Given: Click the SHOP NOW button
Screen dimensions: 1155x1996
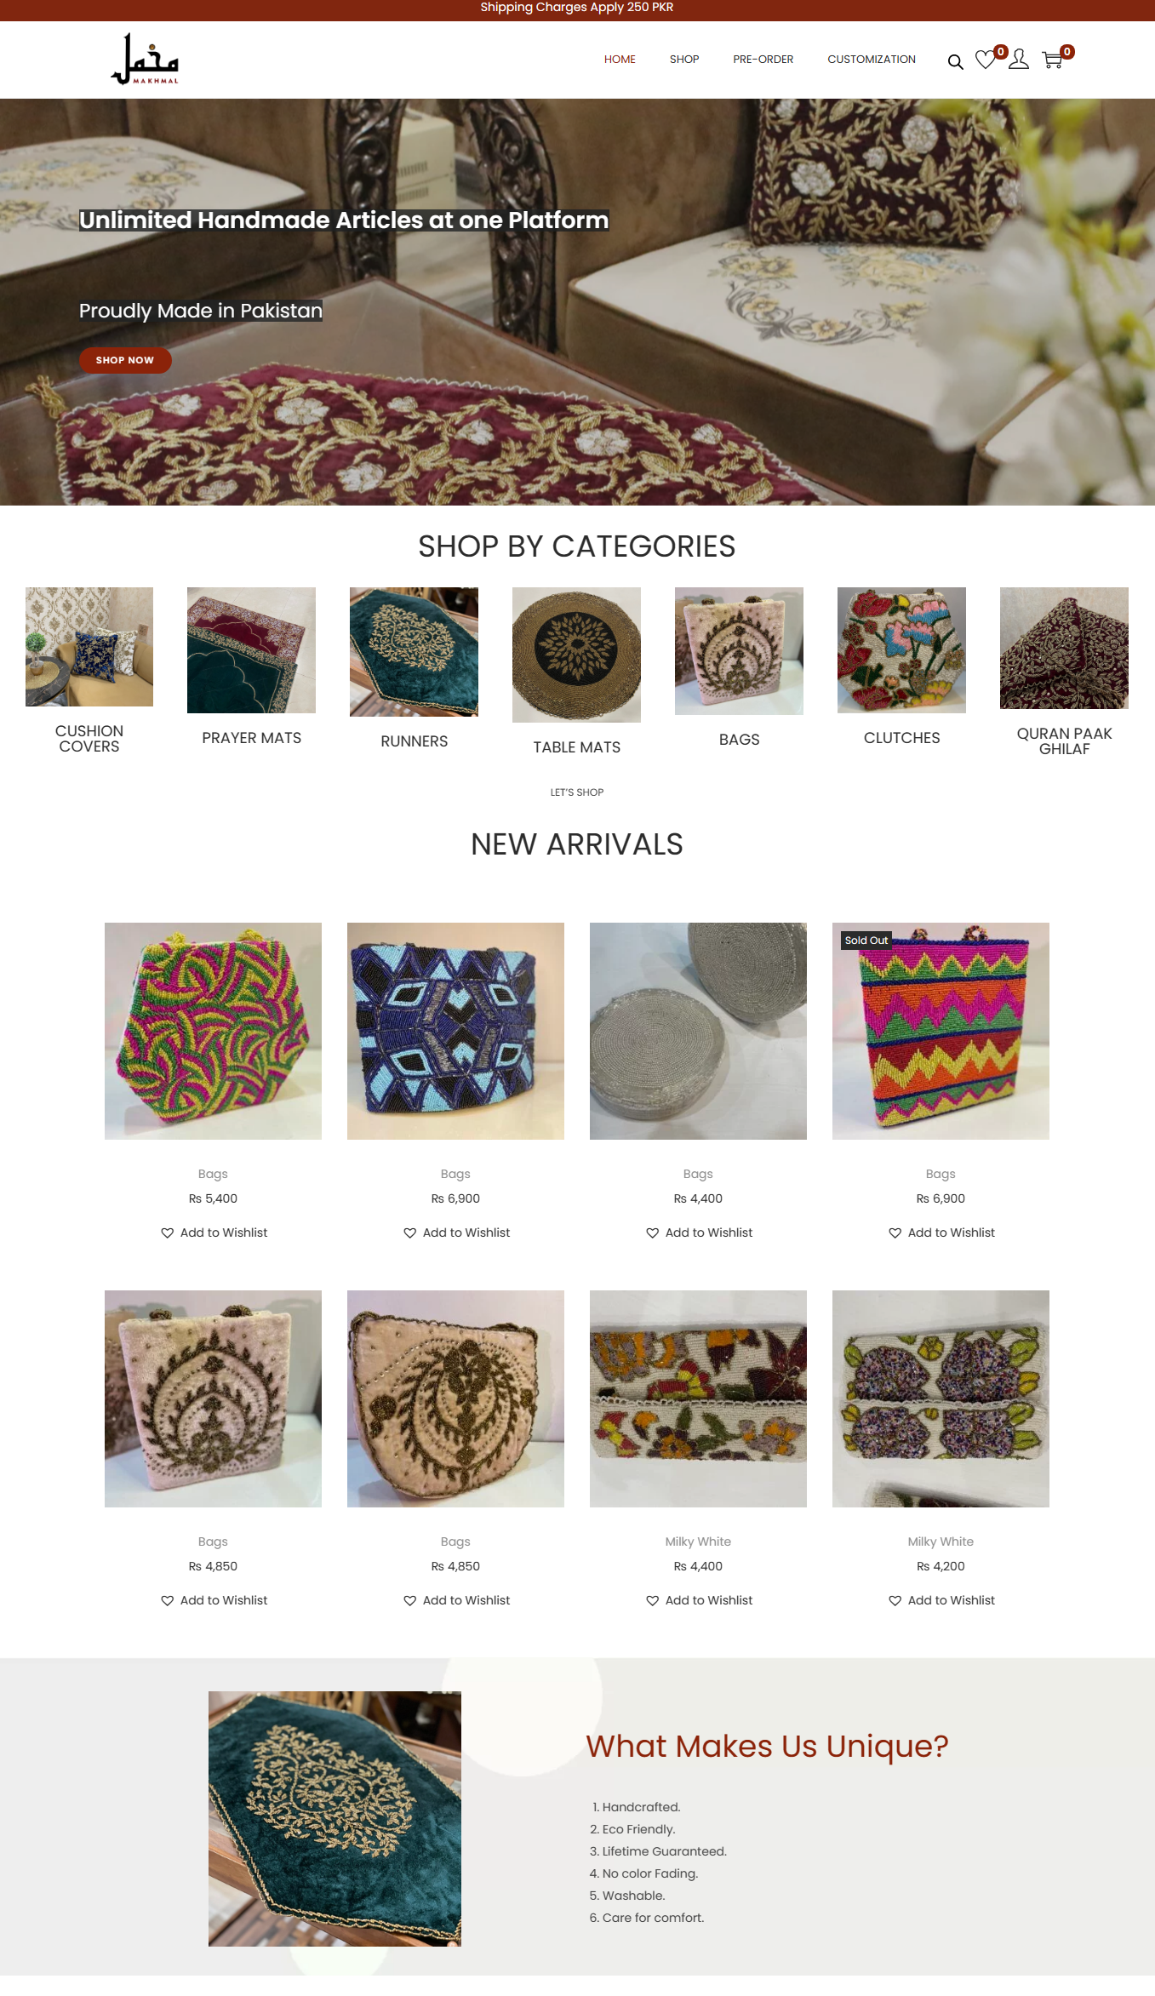Looking at the screenshot, I should tap(125, 360).
